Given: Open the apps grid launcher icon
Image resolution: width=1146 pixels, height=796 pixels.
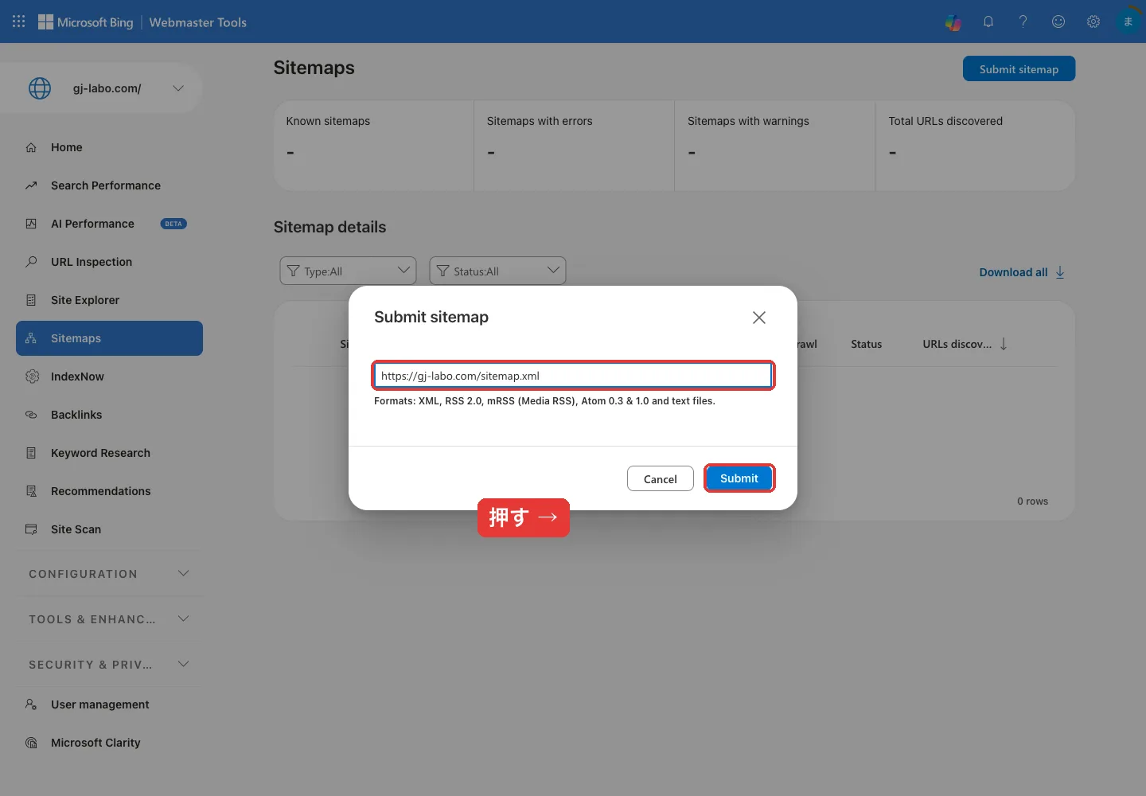Looking at the screenshot, I should [19, 21].
